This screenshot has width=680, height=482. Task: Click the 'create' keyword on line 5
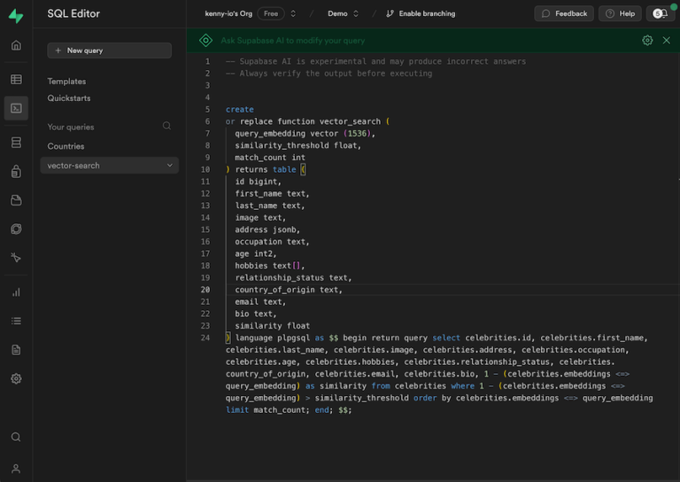click(240, 109)
